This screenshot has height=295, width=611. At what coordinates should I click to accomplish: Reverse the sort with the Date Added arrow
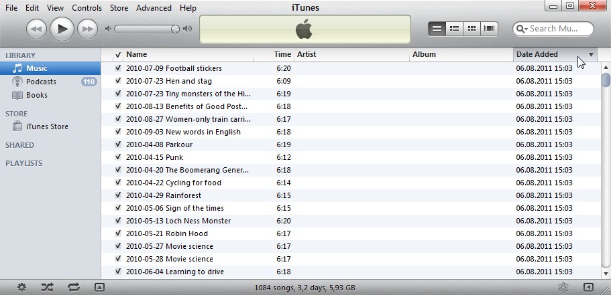coord(591,55)
